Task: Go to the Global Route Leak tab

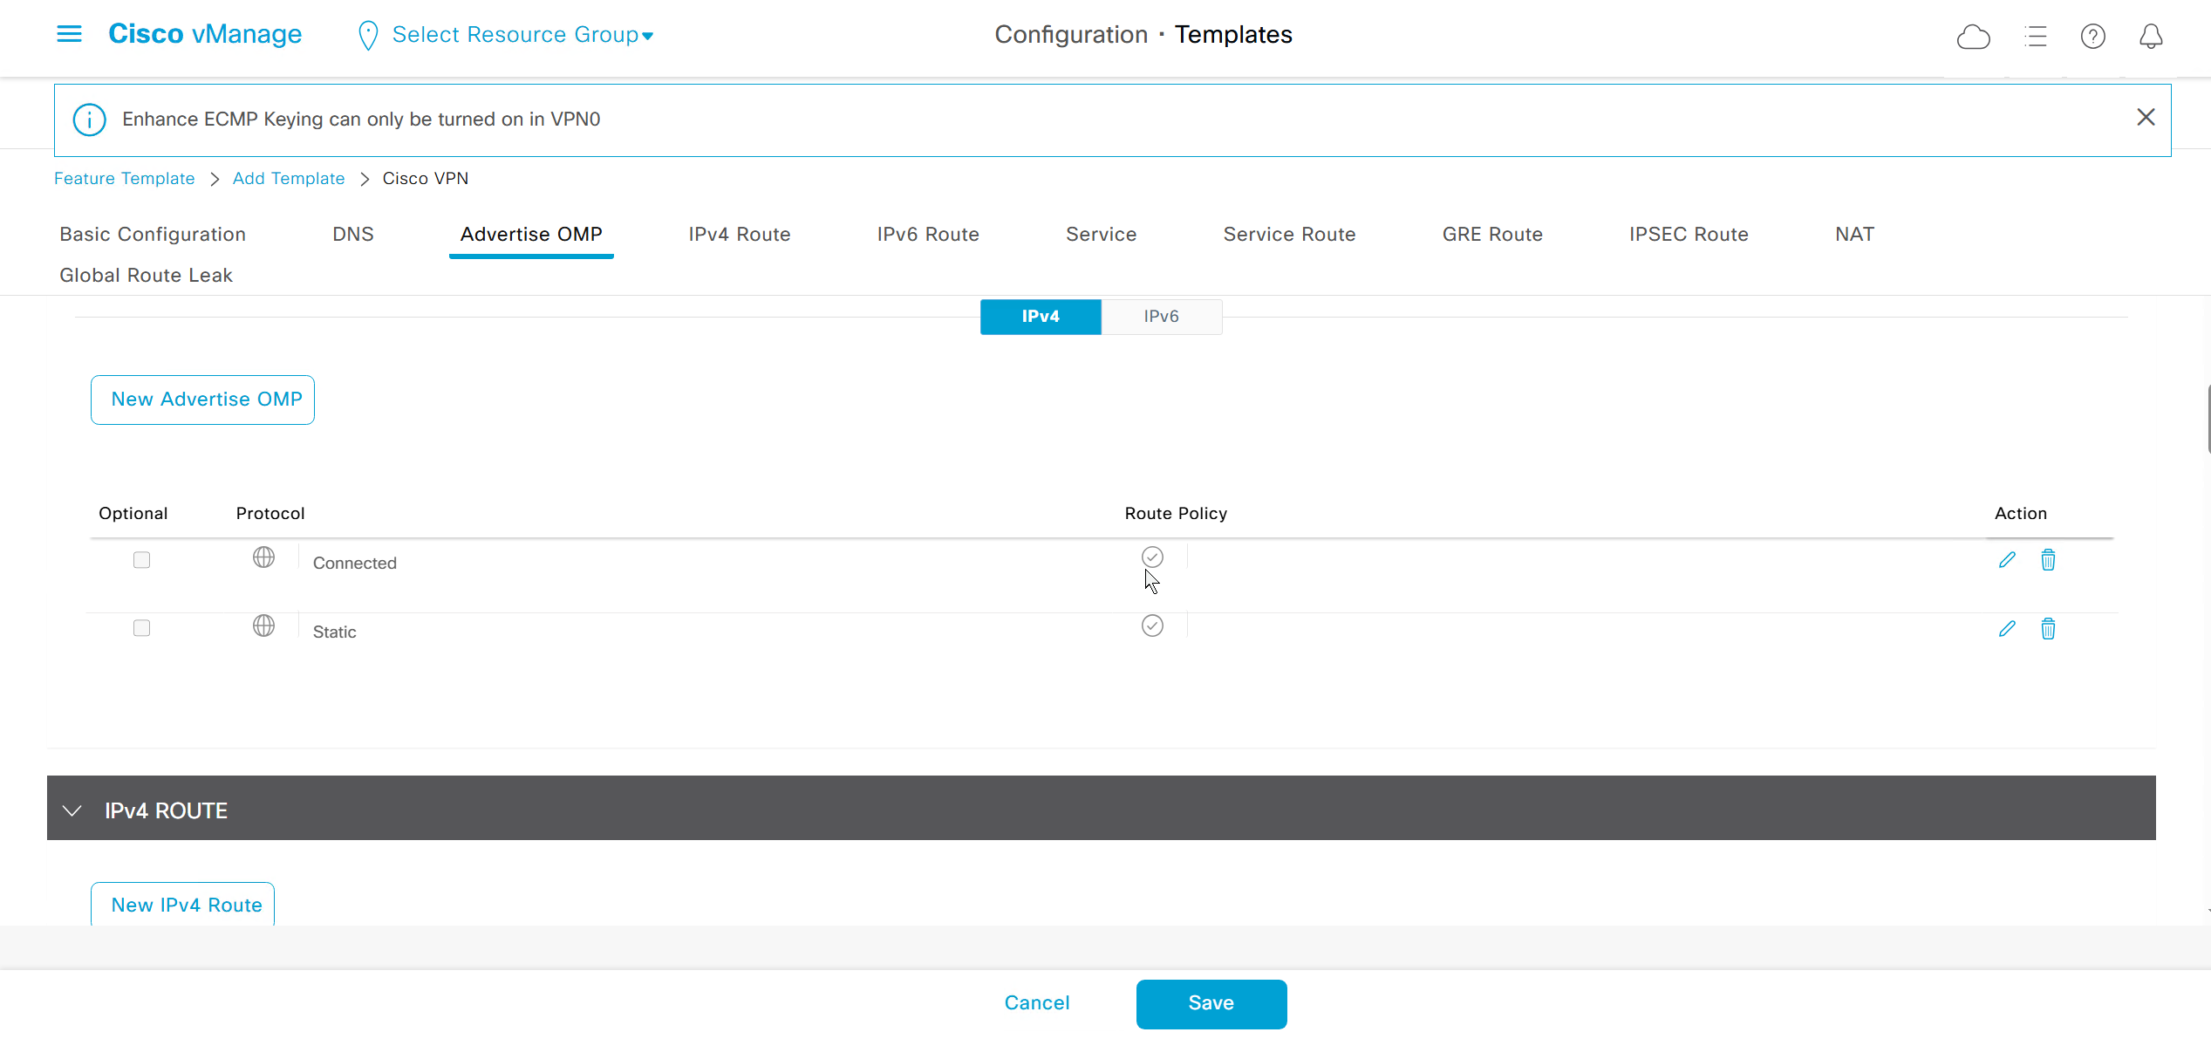Action: 146,275
